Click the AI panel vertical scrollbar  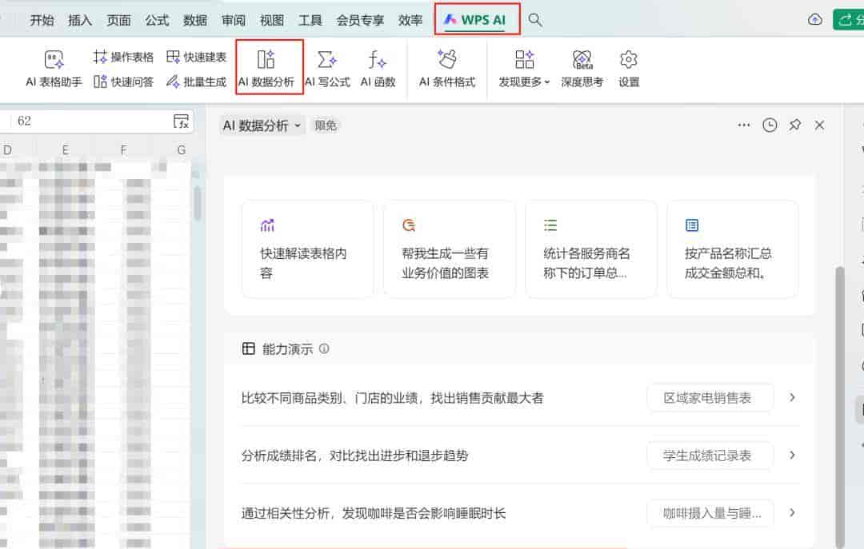tap(840, 407)
